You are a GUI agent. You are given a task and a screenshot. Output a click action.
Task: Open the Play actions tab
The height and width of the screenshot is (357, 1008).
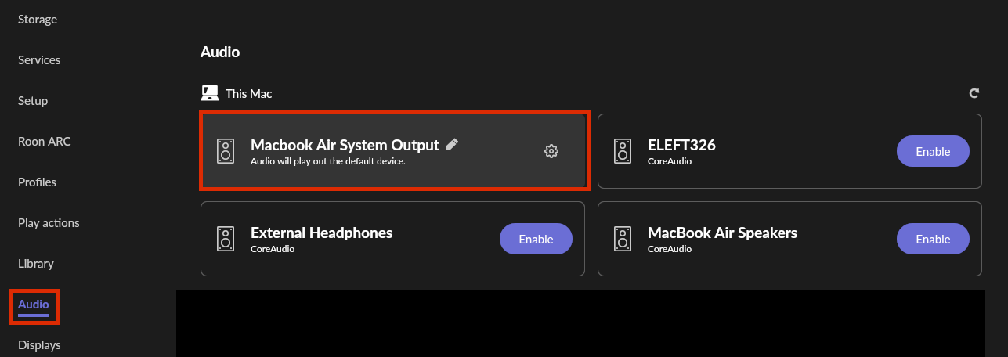(x=49, y=222)
